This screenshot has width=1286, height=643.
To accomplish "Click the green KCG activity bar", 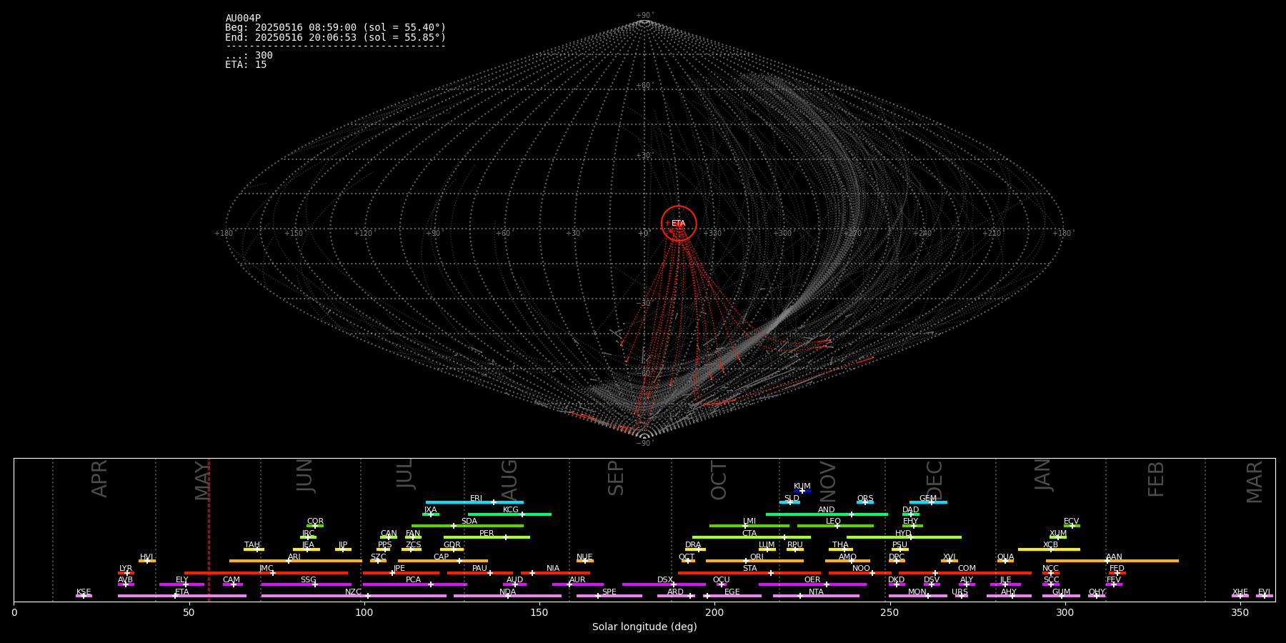I will (509, 514).
